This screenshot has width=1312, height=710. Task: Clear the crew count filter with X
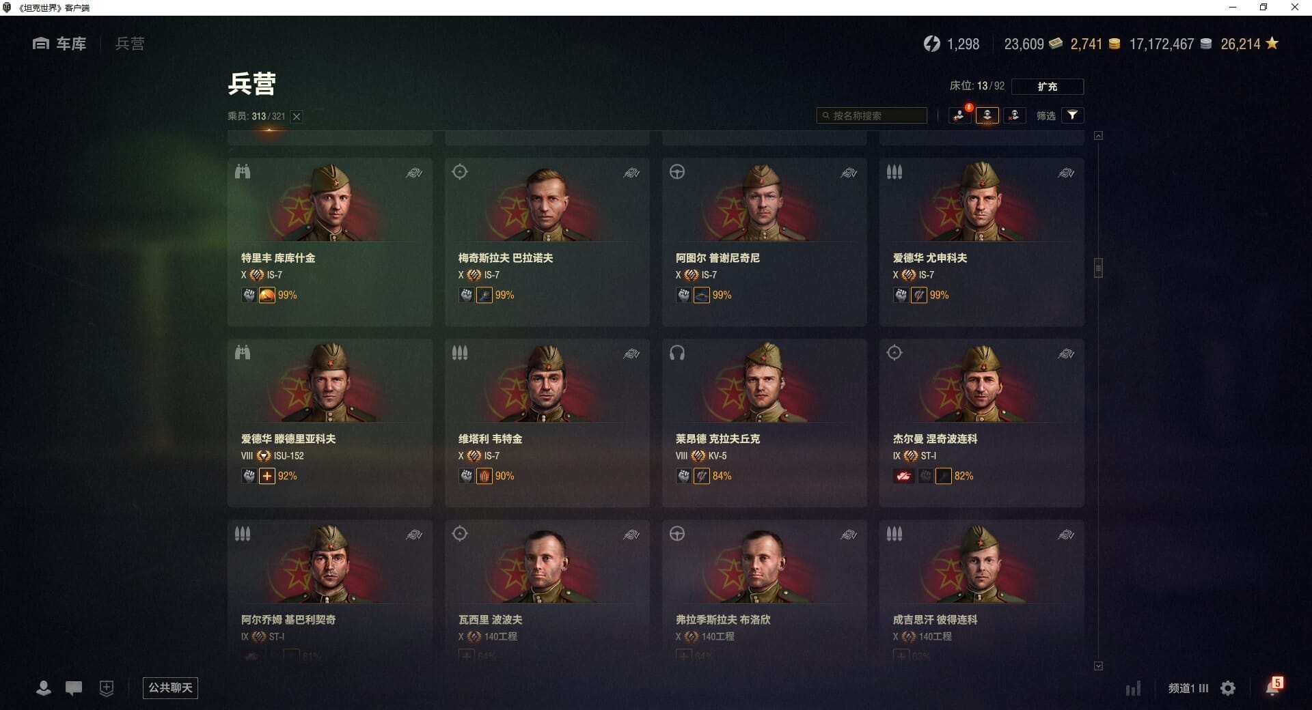tap(297, 117)
